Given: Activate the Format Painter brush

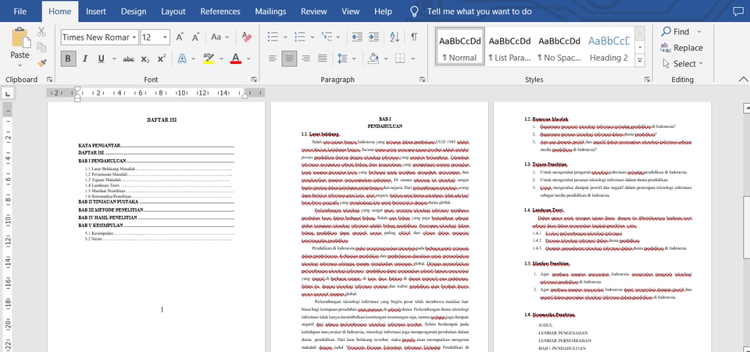Looking at the screenshot, I should [41, 62].
